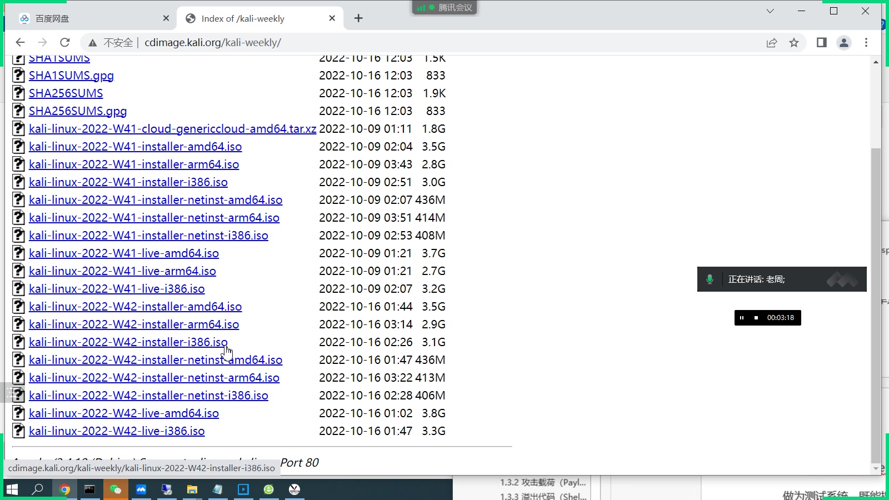Screen dimensions: 889x500
Task: Open the SHA256SUMS link
Action: [x=66, y=93]
